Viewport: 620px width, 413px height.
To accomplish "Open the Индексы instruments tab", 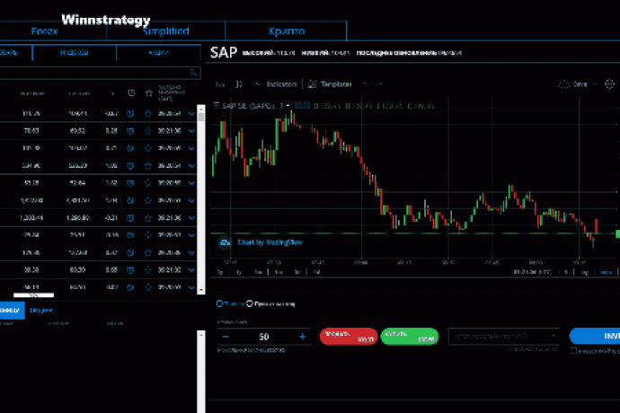I will 75,53.
